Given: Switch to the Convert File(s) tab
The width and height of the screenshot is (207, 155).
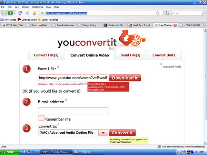Looking at the screenshot, I should [46, 55].
